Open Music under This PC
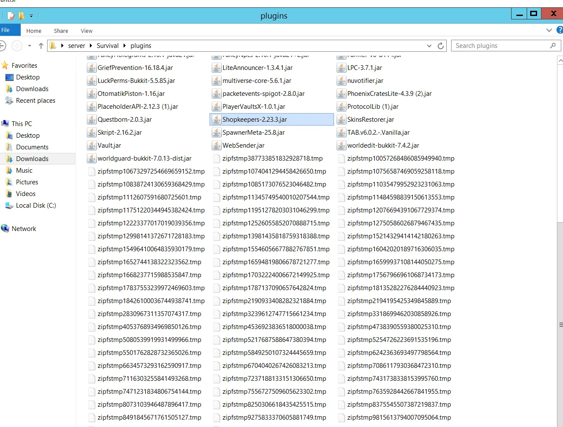This screenshot has height=427, width=563. 24,171
